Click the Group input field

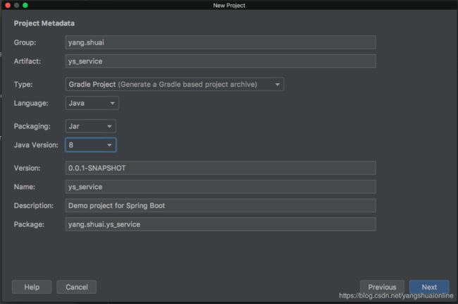221,42
